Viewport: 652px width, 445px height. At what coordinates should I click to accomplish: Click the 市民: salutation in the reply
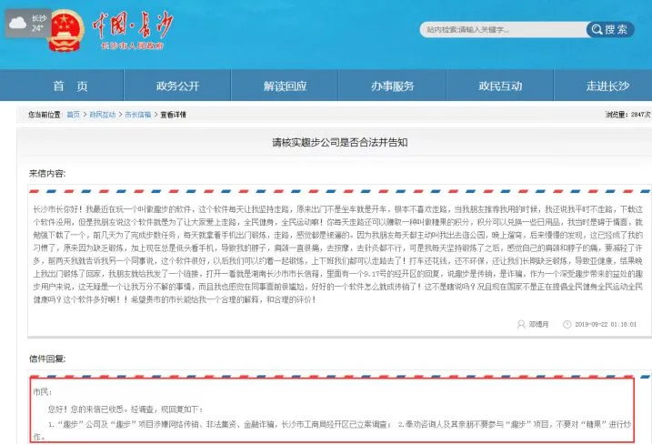pyautogui.click(x=42, y=391)
